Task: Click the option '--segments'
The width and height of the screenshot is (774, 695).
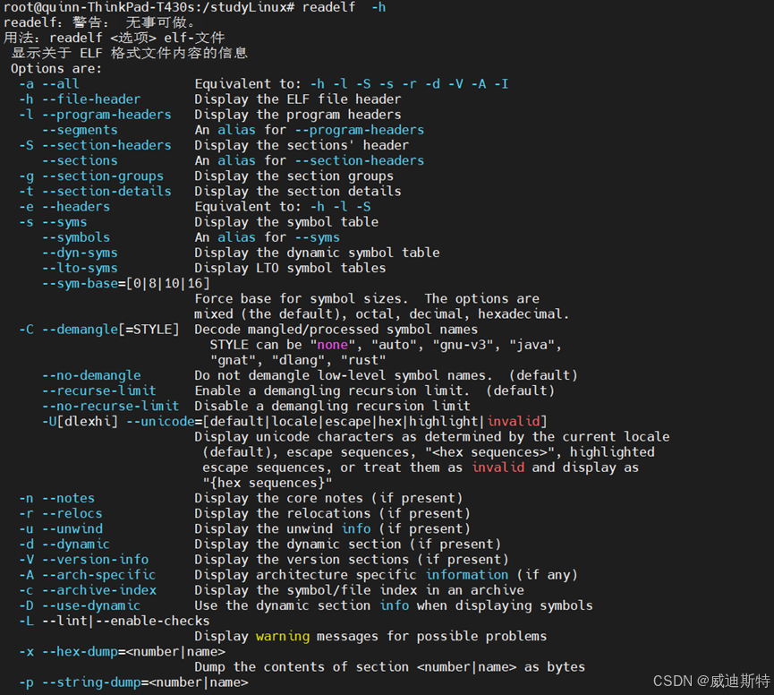Action: coord(80,130)
